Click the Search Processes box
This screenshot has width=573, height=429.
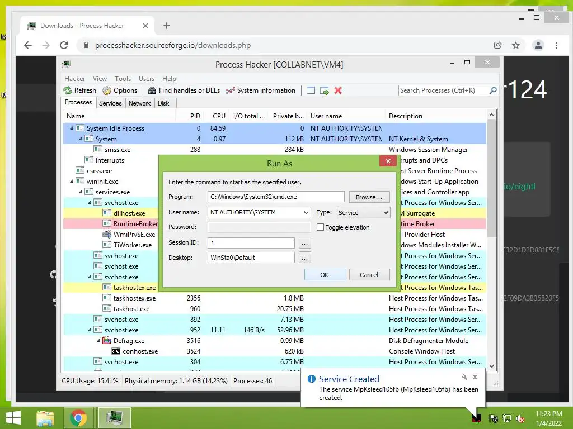(x=444, y=90)
